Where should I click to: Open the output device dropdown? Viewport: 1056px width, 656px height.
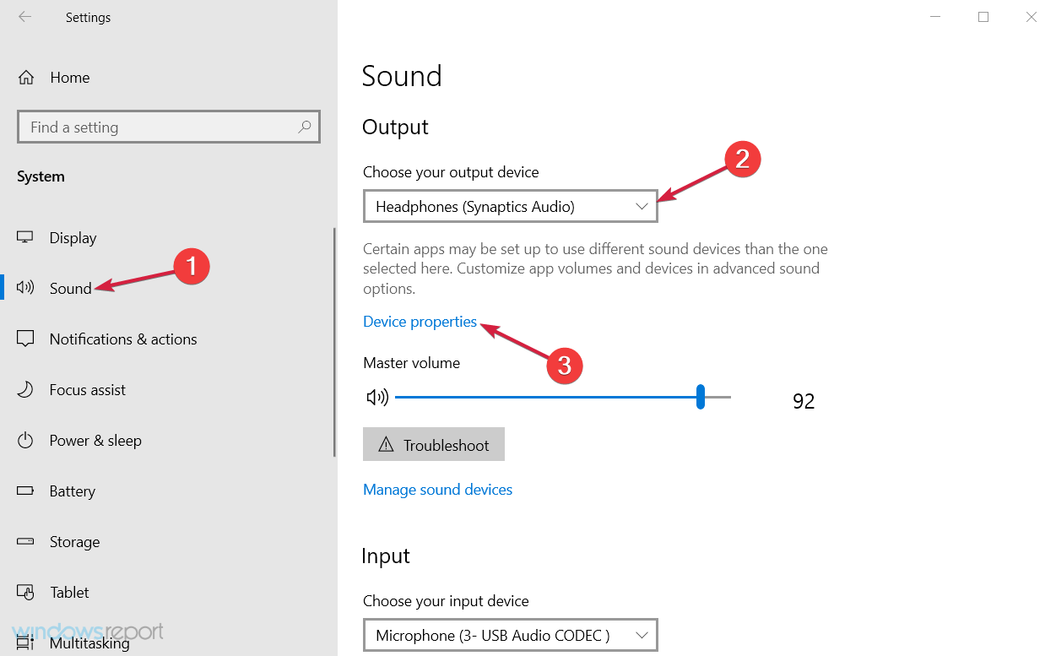click(510, 207)
